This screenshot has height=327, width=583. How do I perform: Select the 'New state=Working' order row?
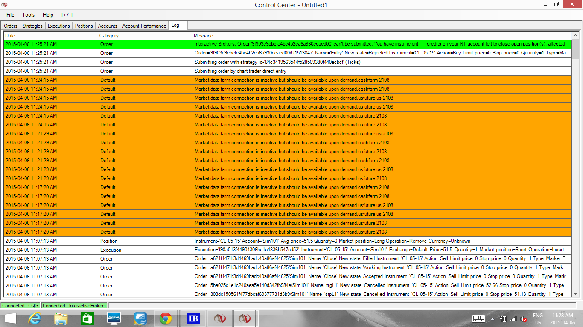click(288, 268)
